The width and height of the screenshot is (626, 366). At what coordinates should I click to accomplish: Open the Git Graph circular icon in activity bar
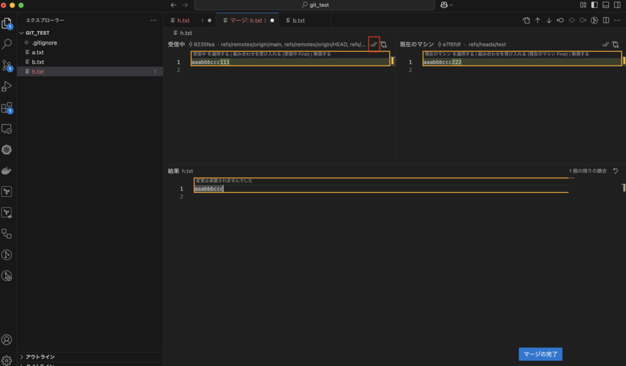point(7,255)
